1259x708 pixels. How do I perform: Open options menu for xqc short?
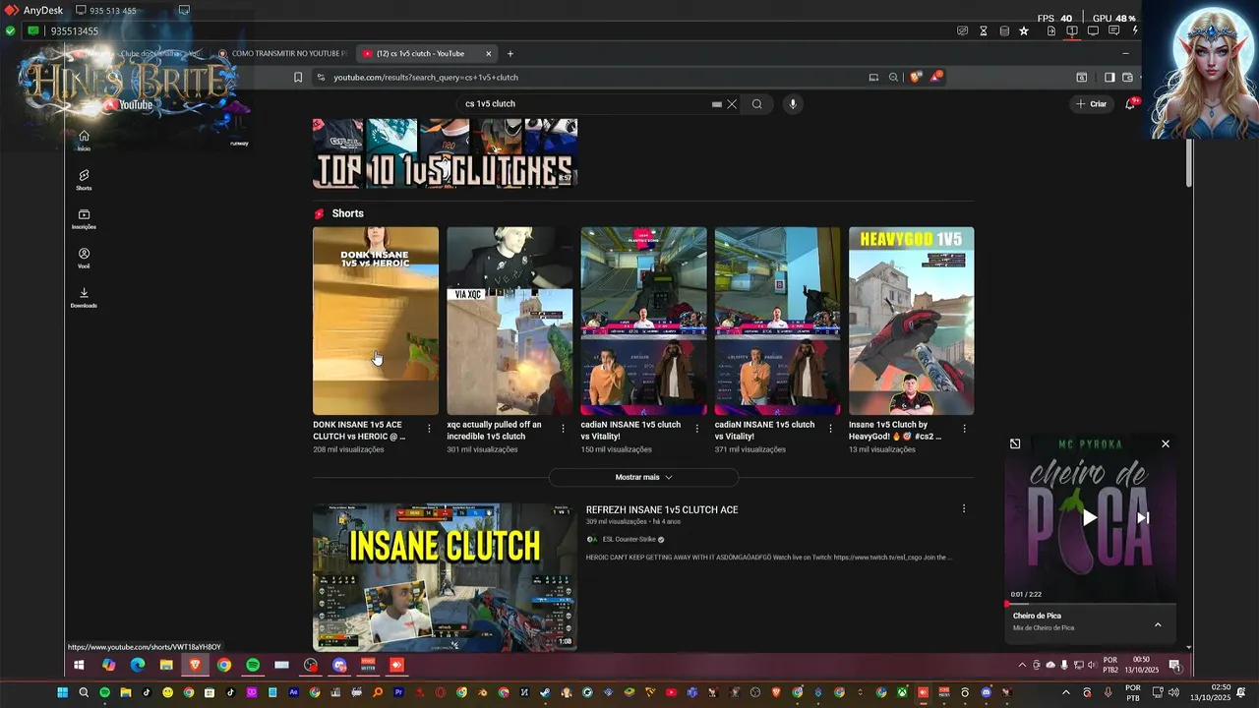pos(563,428)
